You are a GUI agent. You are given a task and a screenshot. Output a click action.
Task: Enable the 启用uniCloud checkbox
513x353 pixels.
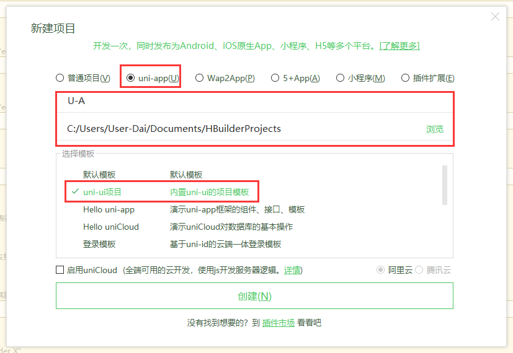coord(60,270)
